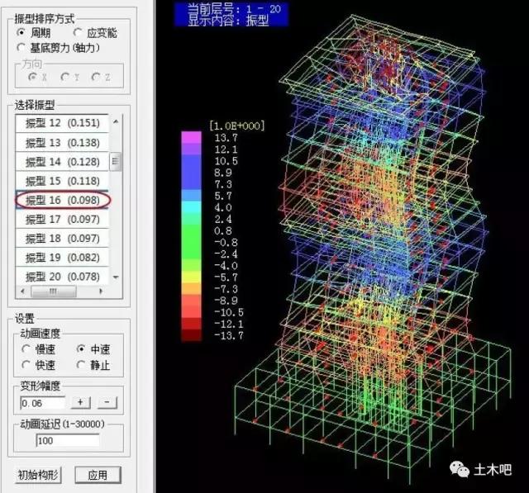The height and width of the screenshot is (493, 529).
Task: Click the green -0.8 legend color
Action: [191, 242]
